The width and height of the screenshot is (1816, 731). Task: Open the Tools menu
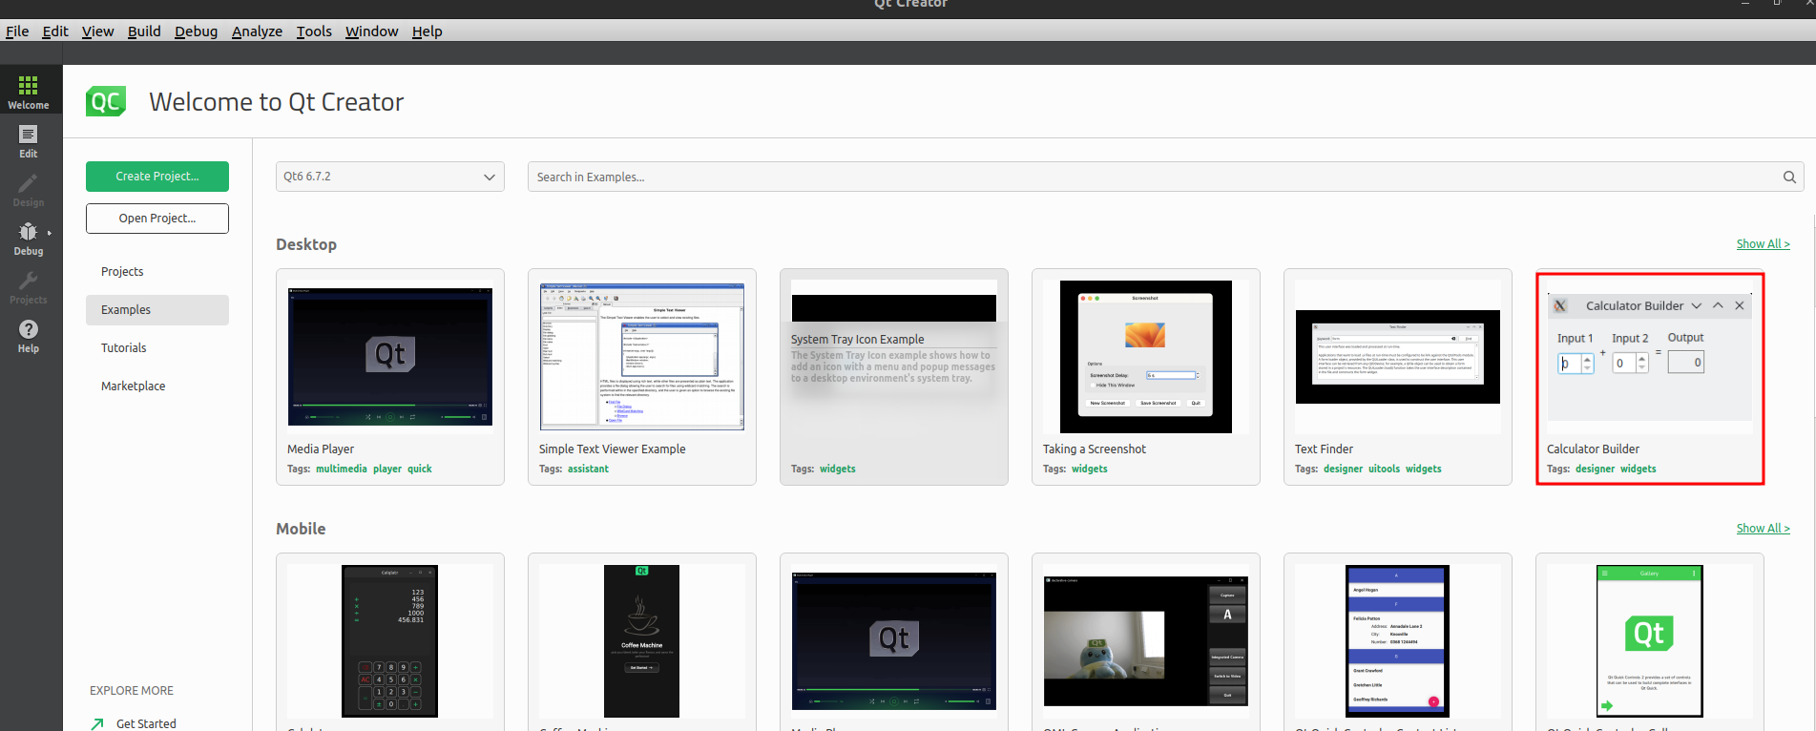pos(314,31)
